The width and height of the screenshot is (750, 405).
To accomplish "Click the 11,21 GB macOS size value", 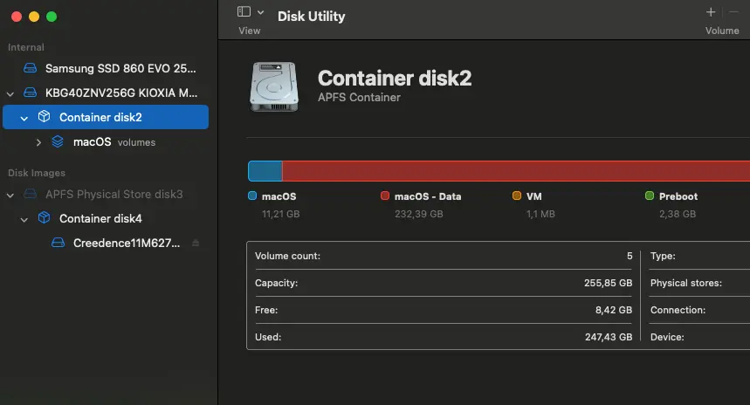I will [x=281, y=214].
